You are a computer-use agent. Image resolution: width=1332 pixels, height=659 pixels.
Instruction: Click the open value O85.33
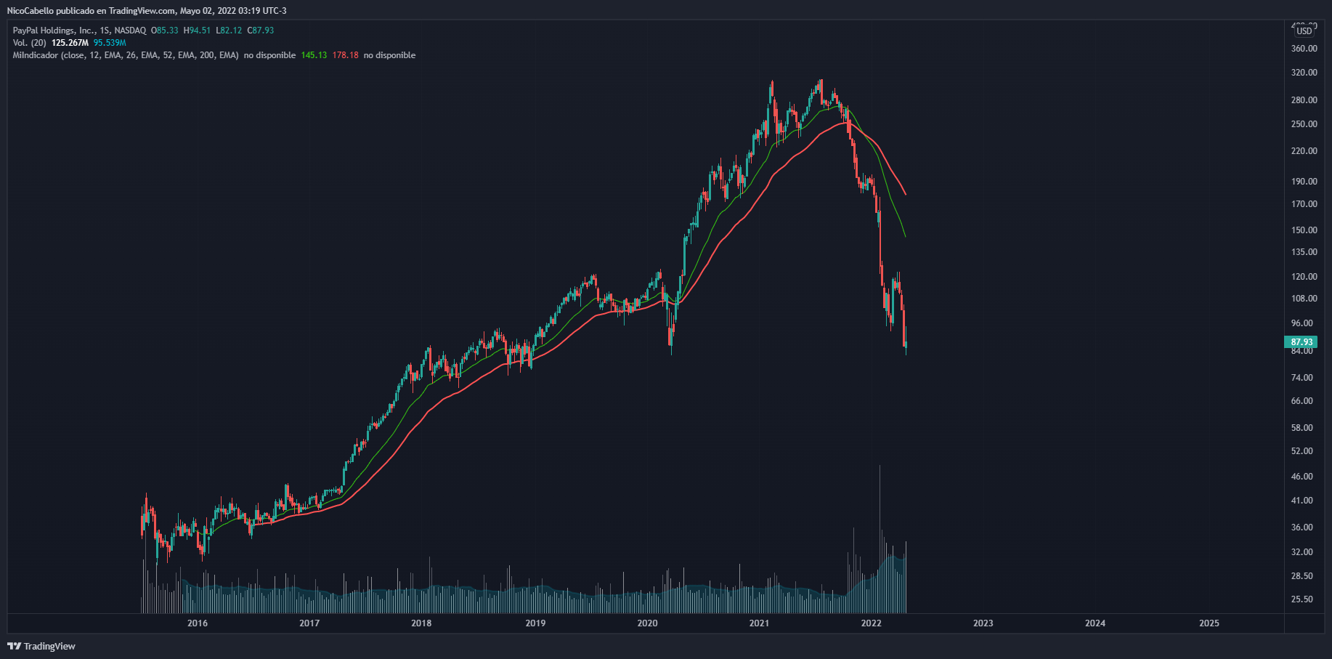[x=165, y=31]
